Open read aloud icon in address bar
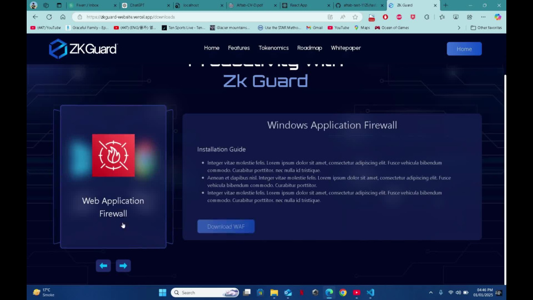This screenshot has width=533, height=300. point(343,17)
